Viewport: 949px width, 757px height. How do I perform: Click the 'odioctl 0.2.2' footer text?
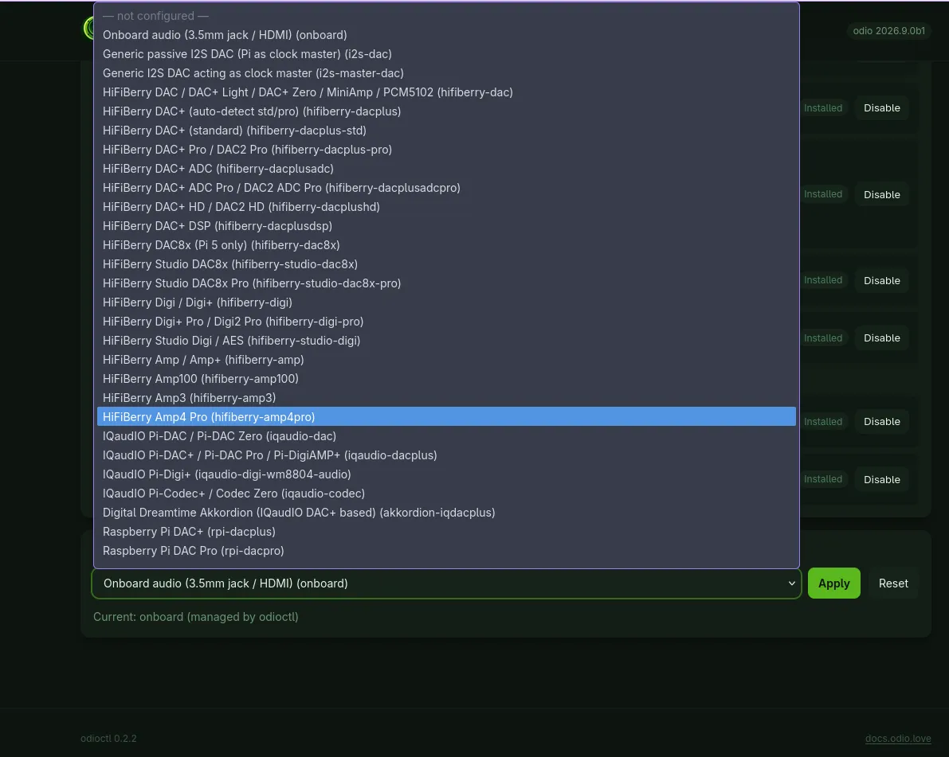coord(108,738)
